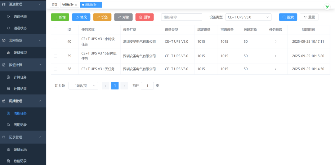Screen dimensions: 335x165
Task: Open the 10条/页 page size dropdown
Action: [x=83, y=86]
